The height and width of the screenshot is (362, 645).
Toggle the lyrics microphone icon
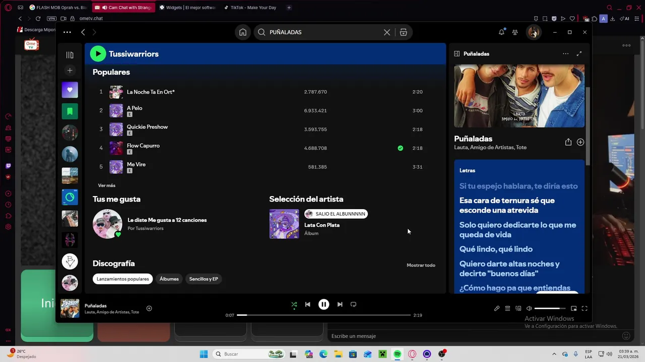tap(496, 309)
